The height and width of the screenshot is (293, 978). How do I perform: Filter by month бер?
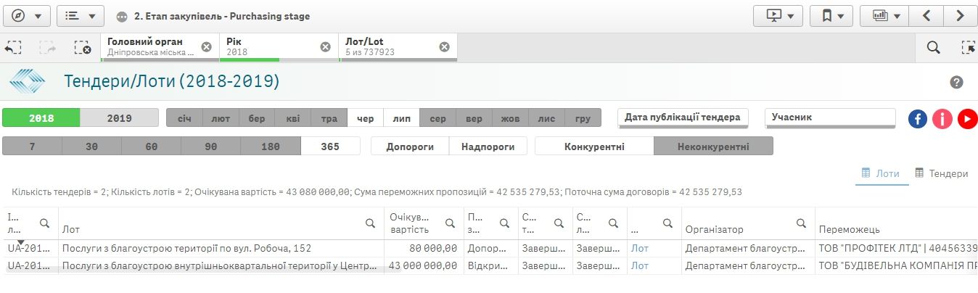[257, 118]
